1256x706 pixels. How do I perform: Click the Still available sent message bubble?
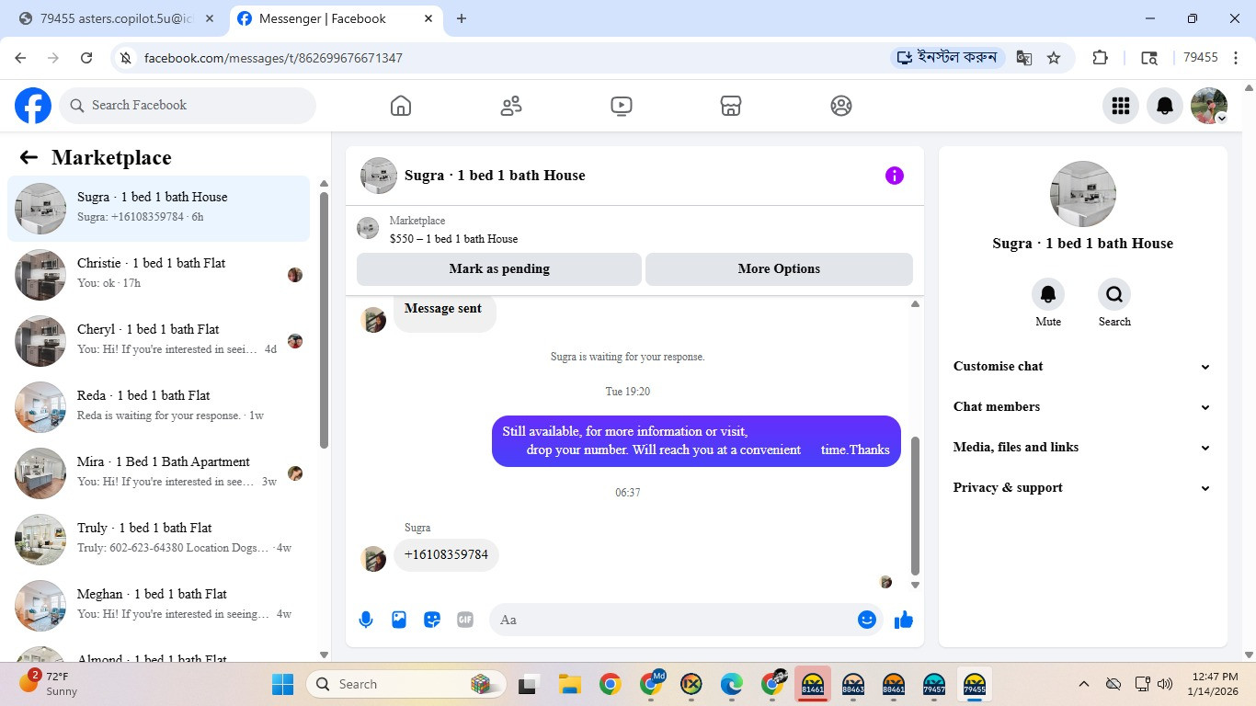click(x=696, y=441)
